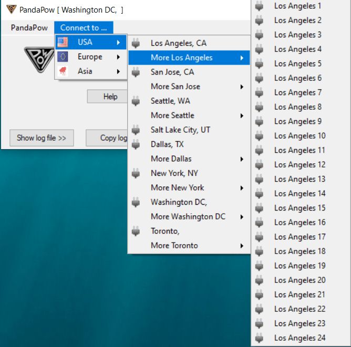Expand the More Los Angeles arrow
The image size is (351, 347).
242,58
